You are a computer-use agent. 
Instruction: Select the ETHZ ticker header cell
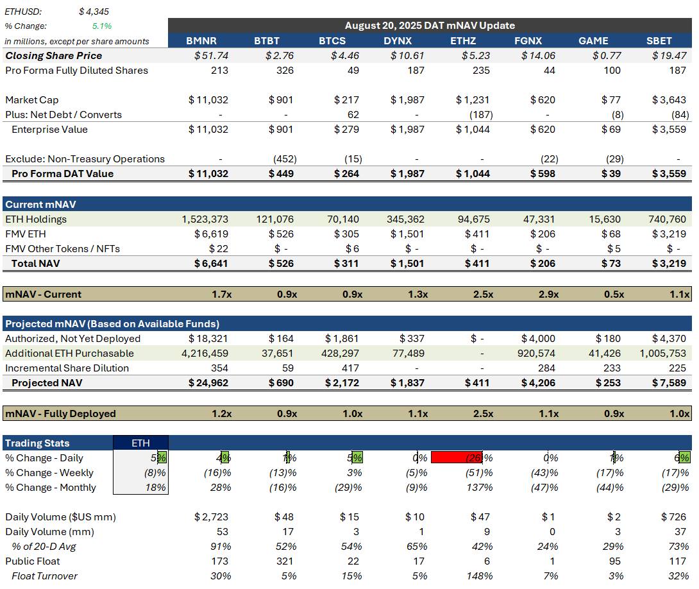pos(464,41)
